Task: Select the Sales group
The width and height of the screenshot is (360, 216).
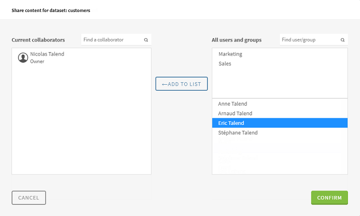Action: [x=225, y=64]
